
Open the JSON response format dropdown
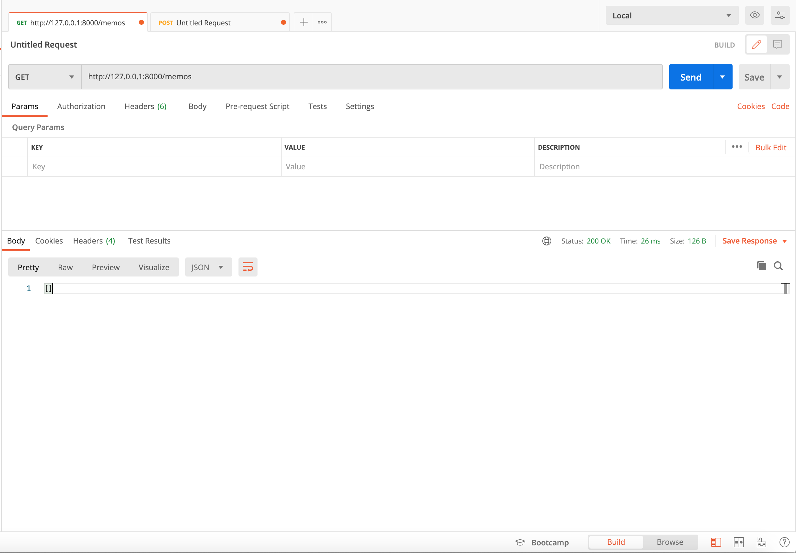coord(208,267)
